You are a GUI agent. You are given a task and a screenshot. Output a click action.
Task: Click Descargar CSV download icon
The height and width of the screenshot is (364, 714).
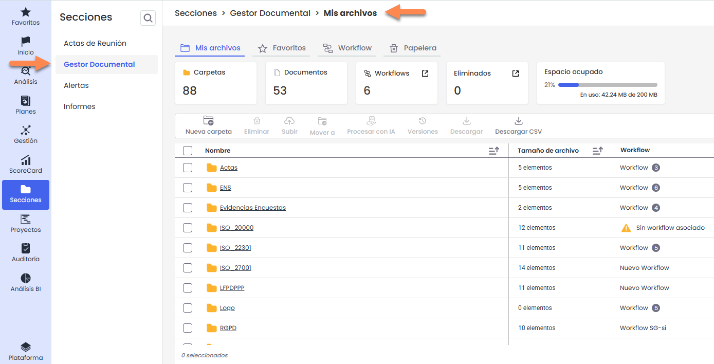coord(518,121)
